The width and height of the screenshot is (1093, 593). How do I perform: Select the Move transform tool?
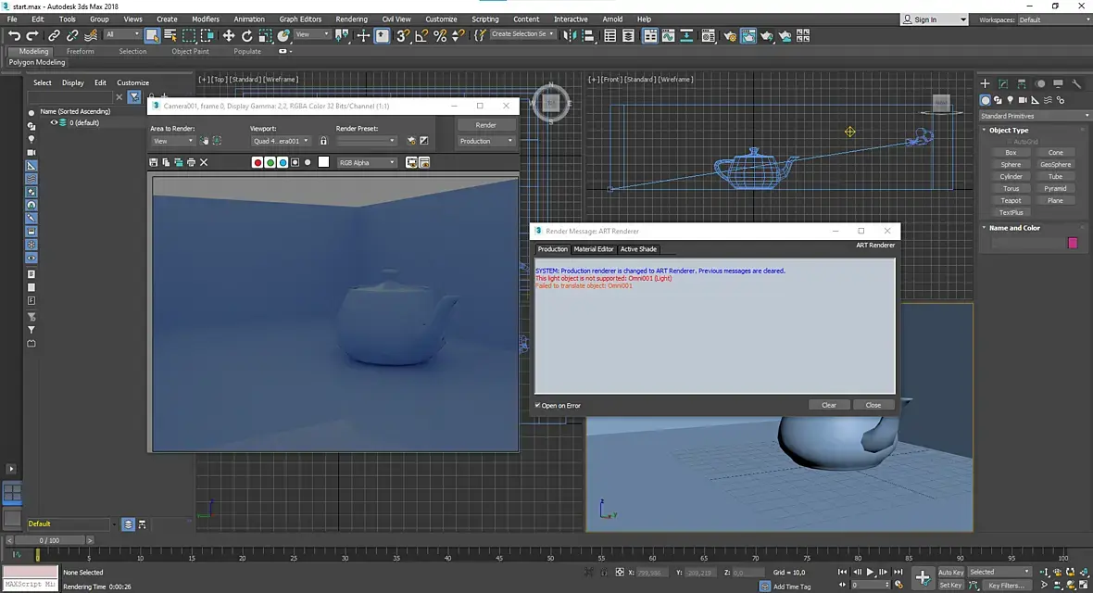[x=228, y=35]
